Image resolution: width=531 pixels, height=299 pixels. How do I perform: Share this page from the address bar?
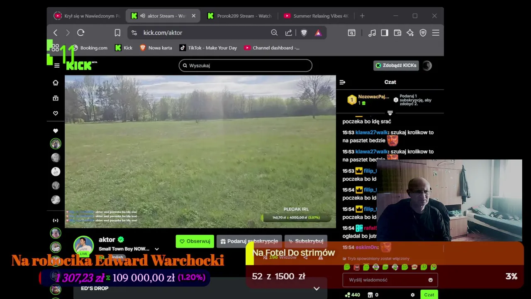click(x=288, y=33)
